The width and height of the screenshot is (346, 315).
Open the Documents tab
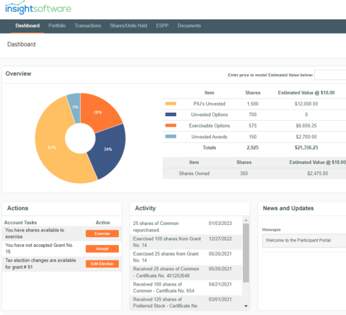tap(189, 26)
